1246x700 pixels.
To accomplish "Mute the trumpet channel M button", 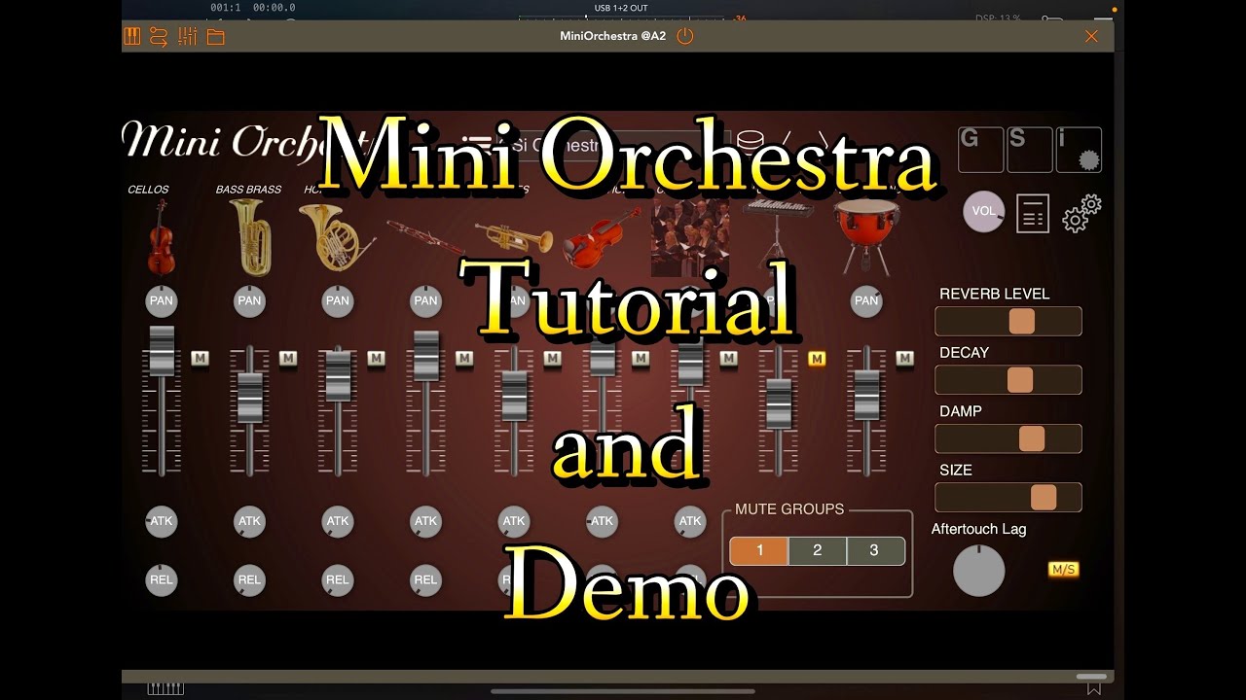I will (x=552, y=359).
